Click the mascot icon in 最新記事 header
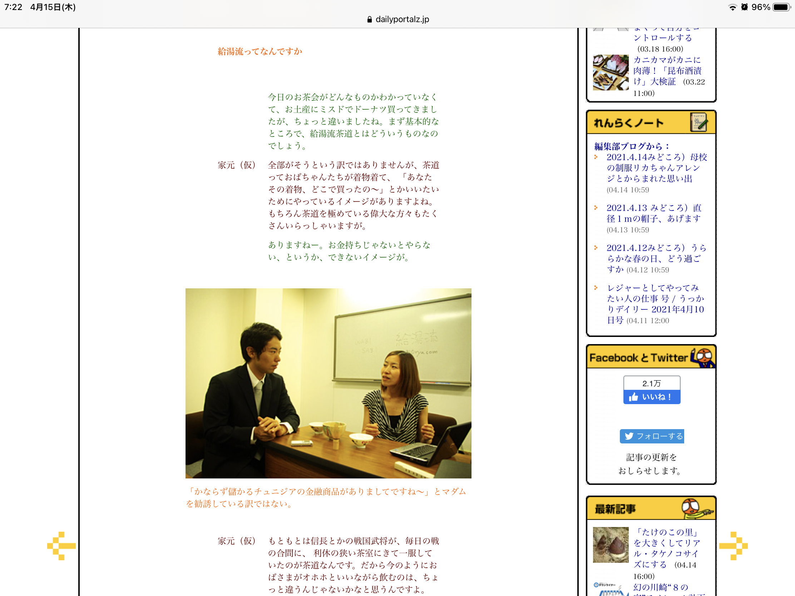This screenshot has height=596, width=795. pyautogui.click(x=697, y=508)
